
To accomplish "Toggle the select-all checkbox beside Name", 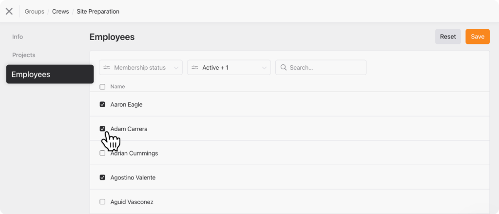I will pos(102,87).
